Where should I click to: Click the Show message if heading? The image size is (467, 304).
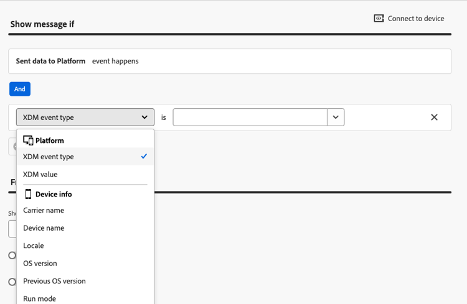42,24
